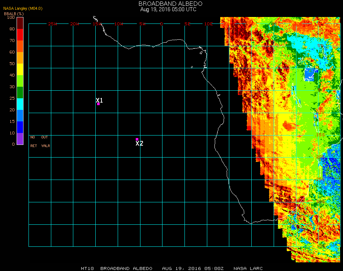Click the magenta X1 marker square
The image size is (343, 271).
(x=98, y=104)
